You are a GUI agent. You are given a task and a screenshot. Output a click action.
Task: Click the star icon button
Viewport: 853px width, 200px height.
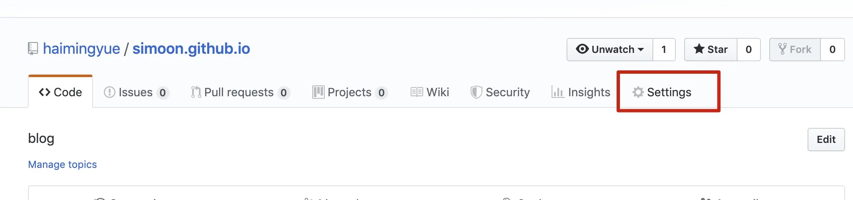pos(699,49)
